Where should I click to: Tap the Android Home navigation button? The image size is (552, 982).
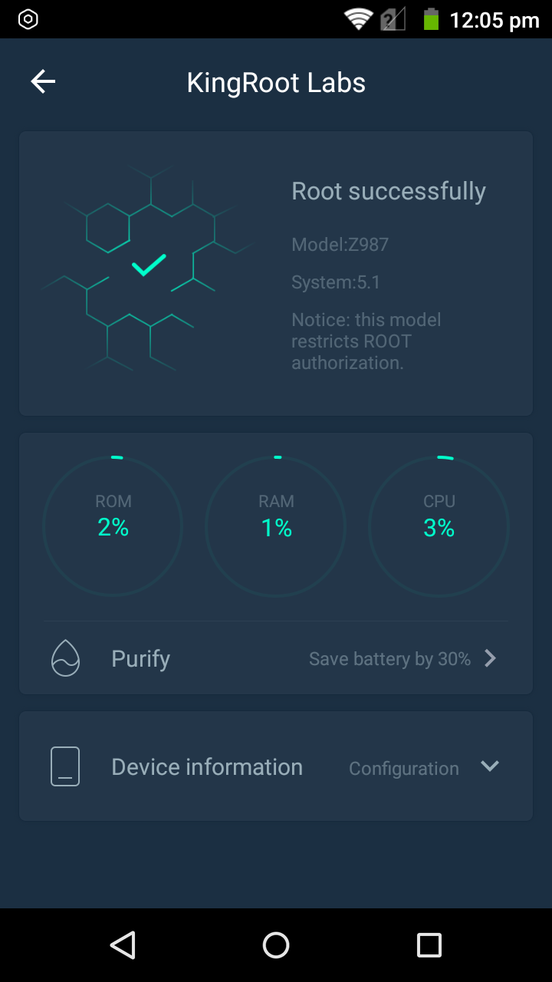(276, 945)
